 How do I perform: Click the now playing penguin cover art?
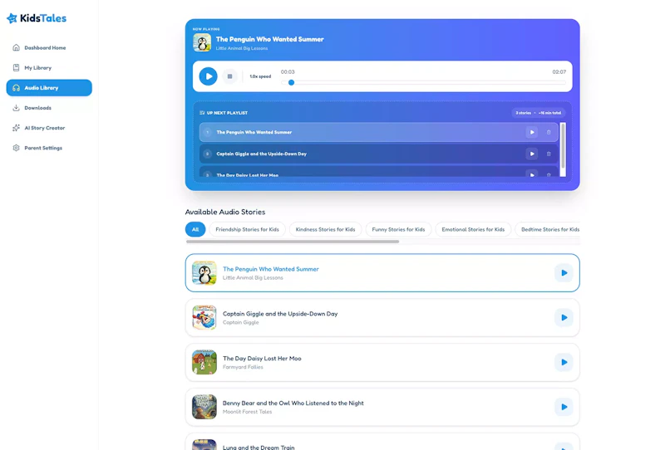click(x=202, y=43)
